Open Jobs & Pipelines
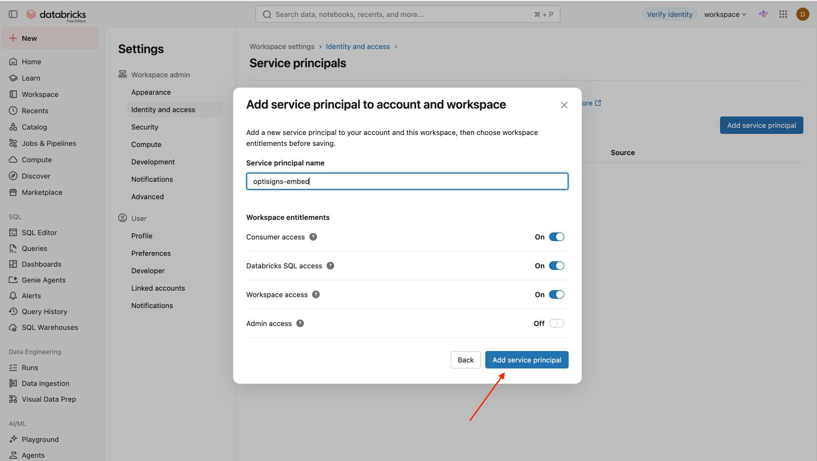 (x=50, y=143)
